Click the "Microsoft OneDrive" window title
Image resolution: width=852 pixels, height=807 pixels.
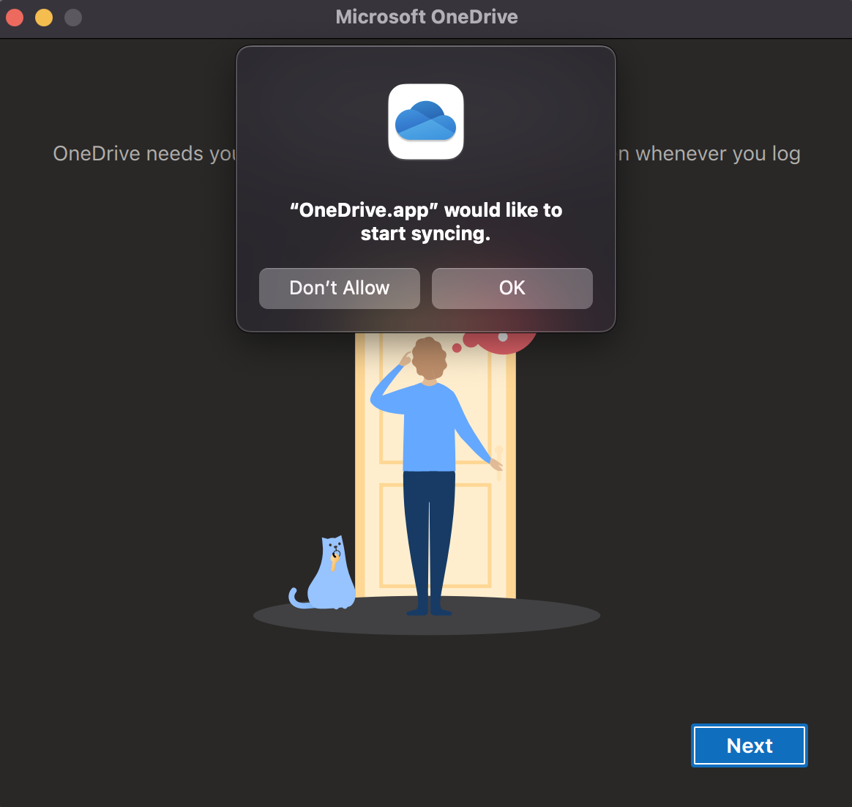(x=427, y=17)
